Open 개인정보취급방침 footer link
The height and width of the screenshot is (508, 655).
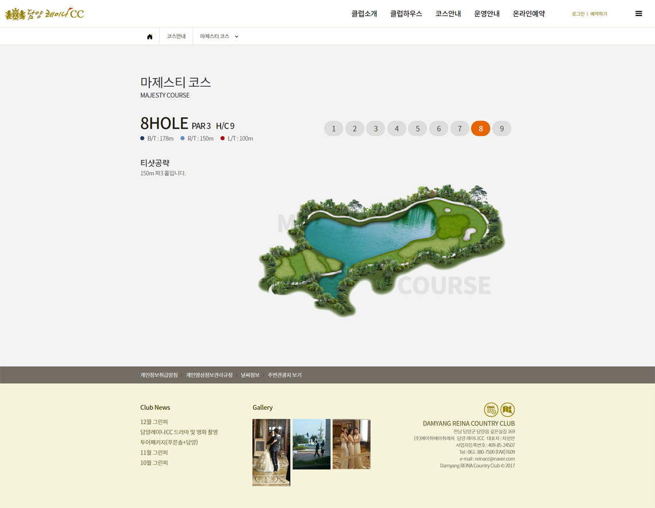159,375
